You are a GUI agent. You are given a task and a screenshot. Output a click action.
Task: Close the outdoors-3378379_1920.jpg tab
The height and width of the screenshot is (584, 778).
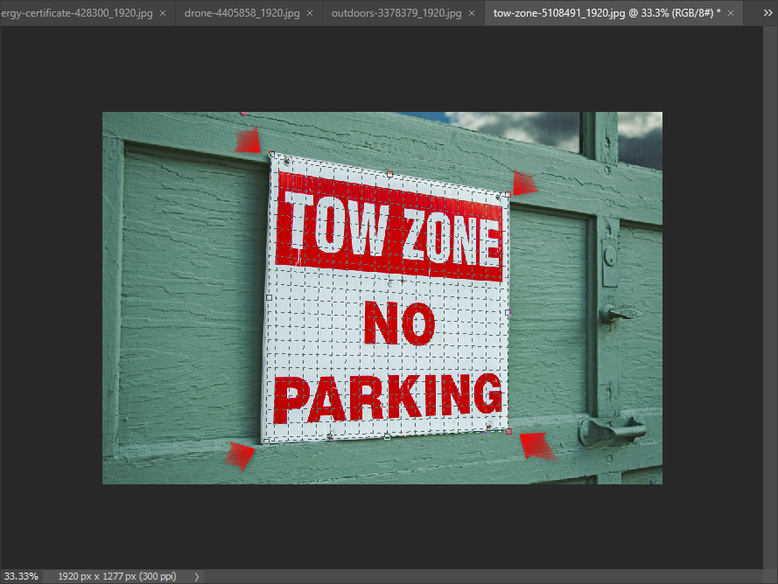click(x=472, y=13)
